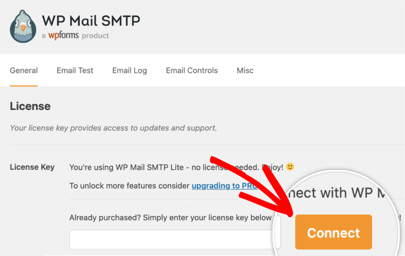Click the orange Connect button

click(334, 232)
